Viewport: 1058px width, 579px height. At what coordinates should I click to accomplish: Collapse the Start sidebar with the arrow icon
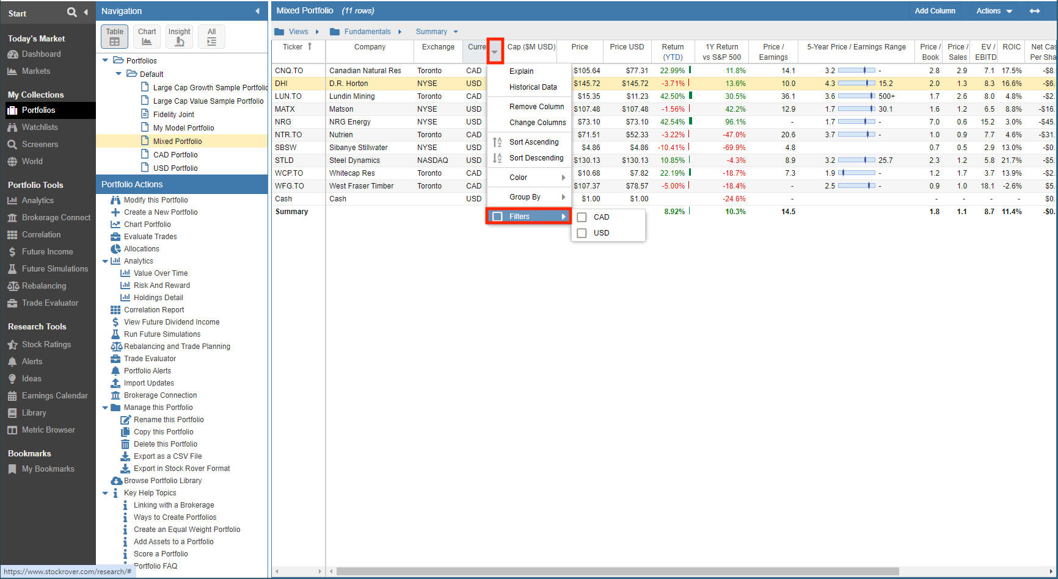click(86, 12)
